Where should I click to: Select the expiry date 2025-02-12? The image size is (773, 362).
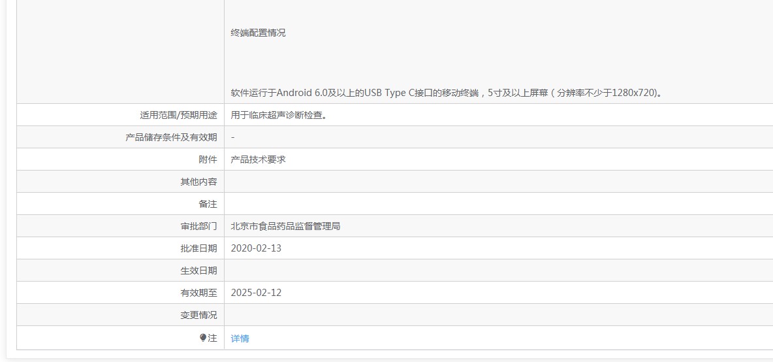click(x=256, y=293)
